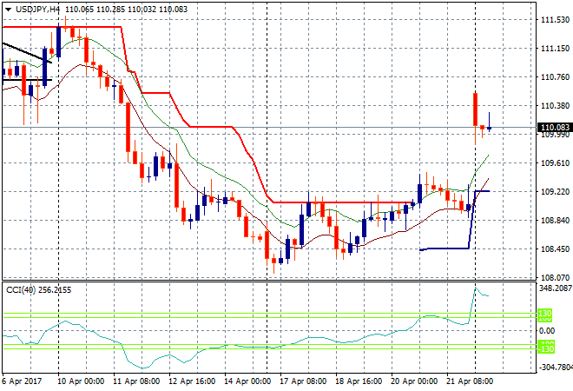Click the triangle arrow beside USDJPY,H4

(x=8, y=10)
